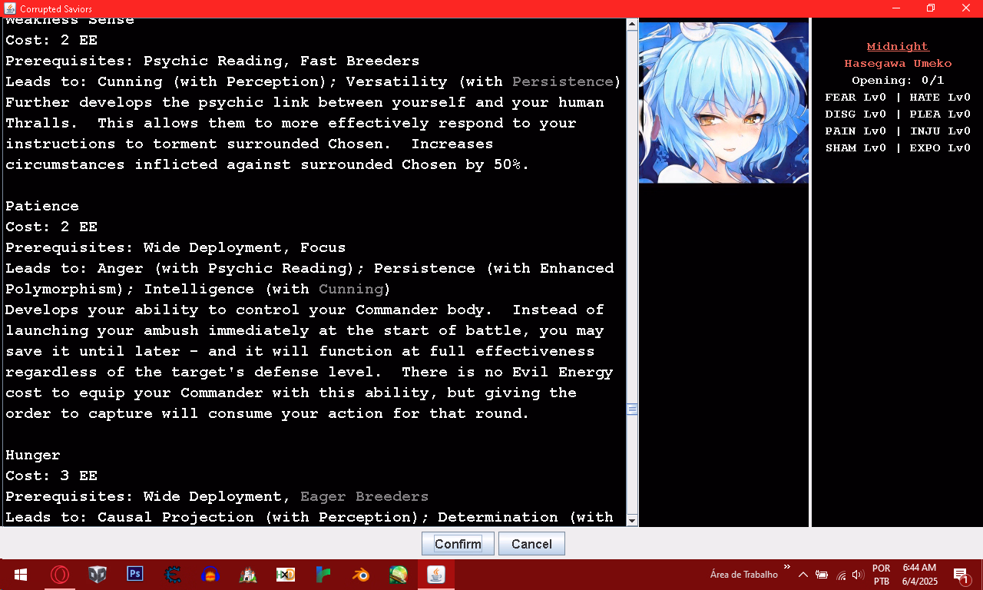Click the Confirm button

coord(458,544)
